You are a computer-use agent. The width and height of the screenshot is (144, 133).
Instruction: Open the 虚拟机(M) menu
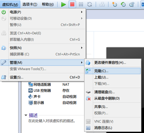(10, 4)
